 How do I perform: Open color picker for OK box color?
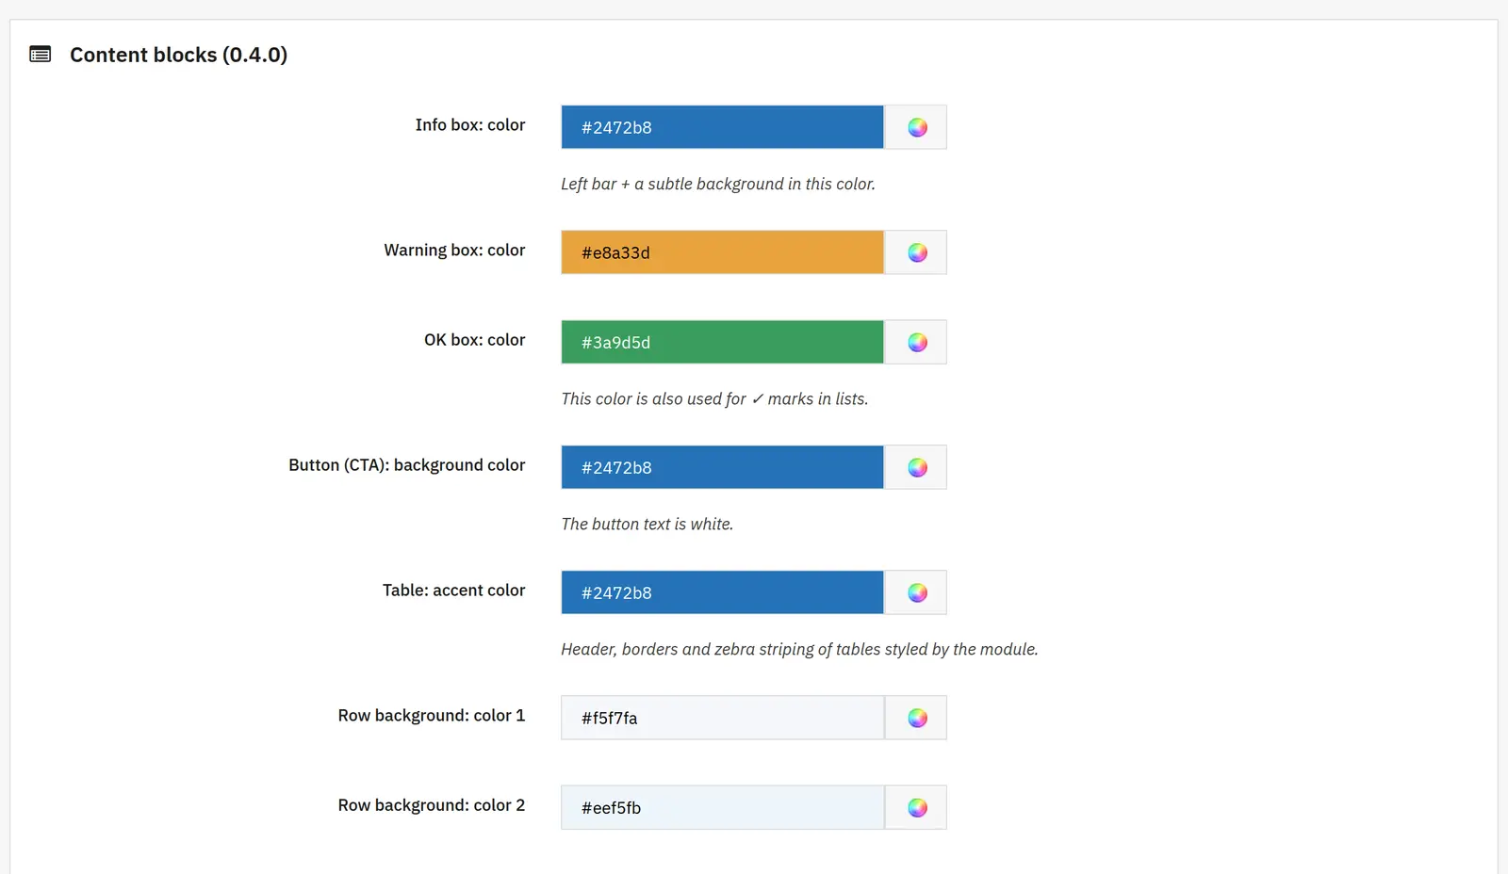click(916, 342)
